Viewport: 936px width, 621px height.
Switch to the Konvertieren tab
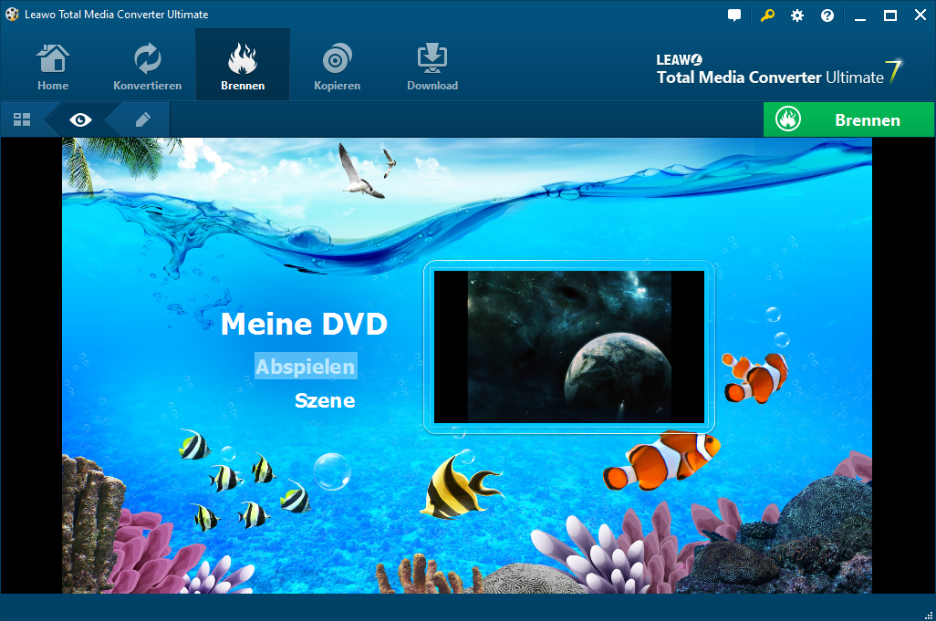click(x=148, y=66)
